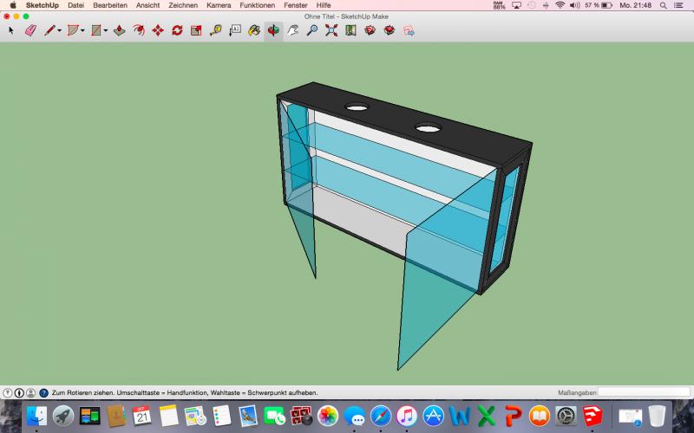Pick the Eraser tool
This screenshot has width=694, height=433.
30,30
